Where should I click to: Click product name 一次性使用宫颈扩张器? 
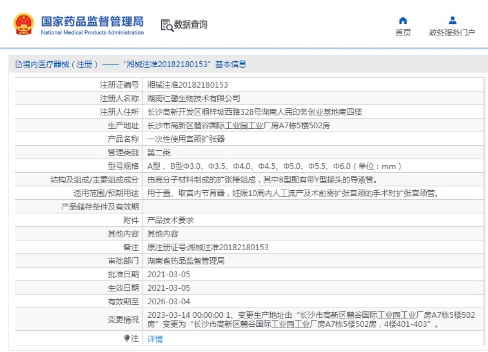pyautogui.click(x=186, y=139)
